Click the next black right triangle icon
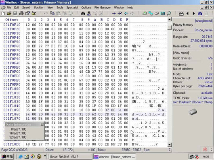214x160 pixels. coord(194,13)
